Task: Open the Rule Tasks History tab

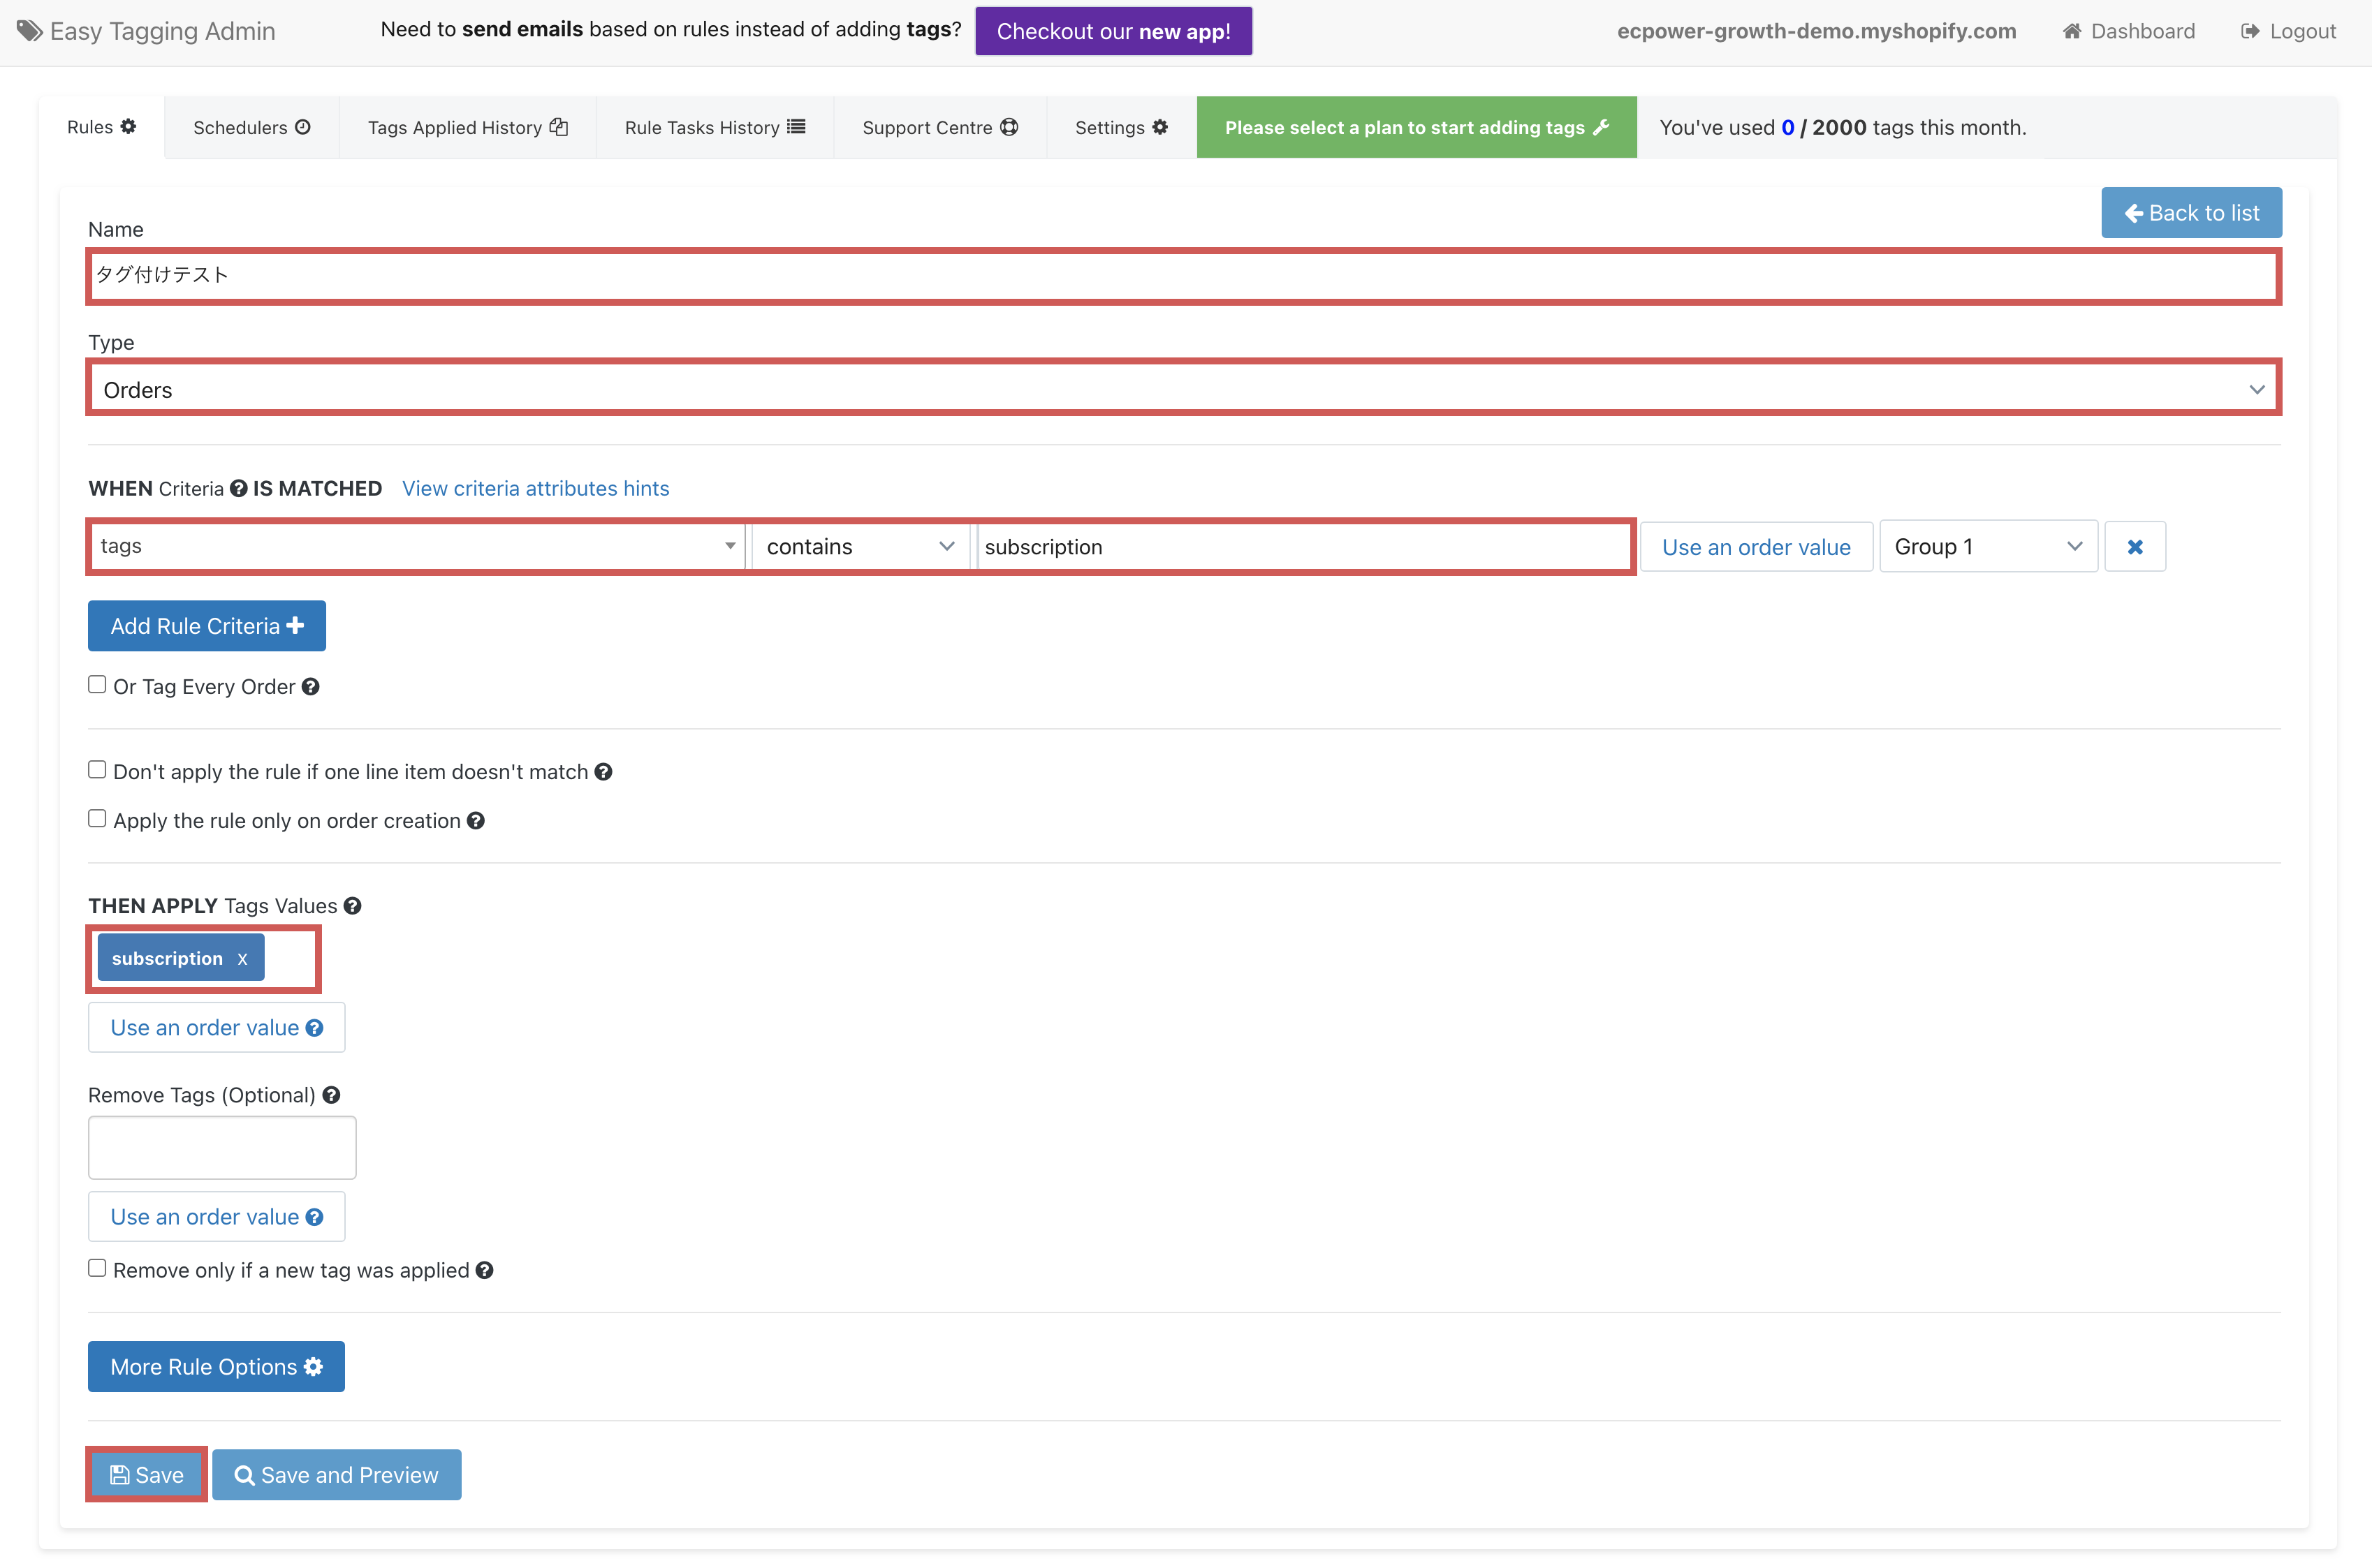Action: [x=715, y=127]
